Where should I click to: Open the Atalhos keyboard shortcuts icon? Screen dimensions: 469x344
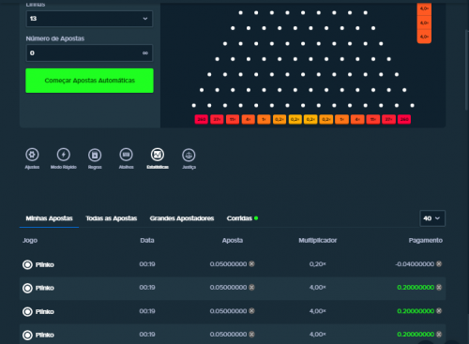(x=126, y=155)
